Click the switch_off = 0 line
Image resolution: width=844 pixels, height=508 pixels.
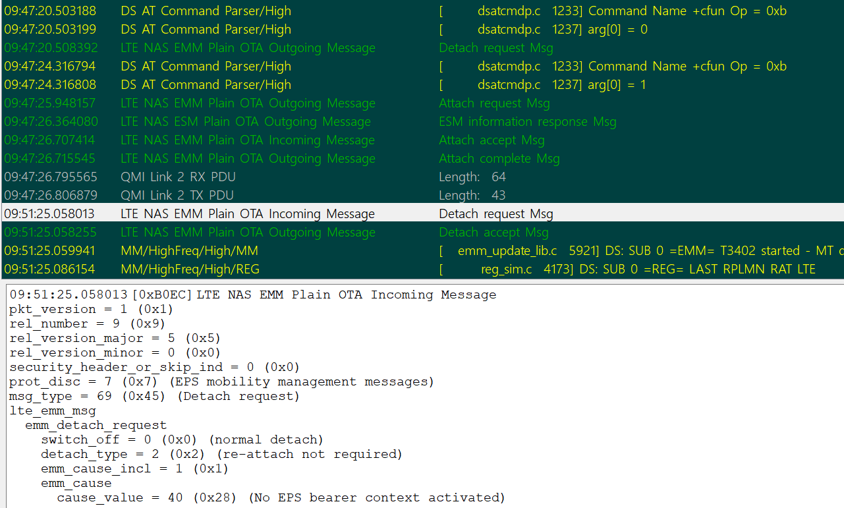coord(183,439)
